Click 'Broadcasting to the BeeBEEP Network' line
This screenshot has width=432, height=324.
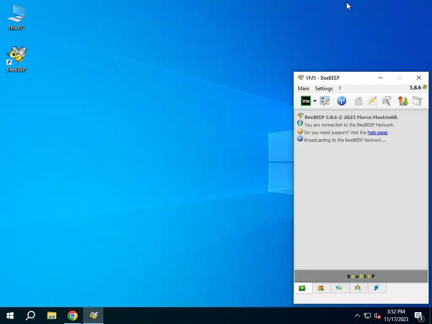345,140
